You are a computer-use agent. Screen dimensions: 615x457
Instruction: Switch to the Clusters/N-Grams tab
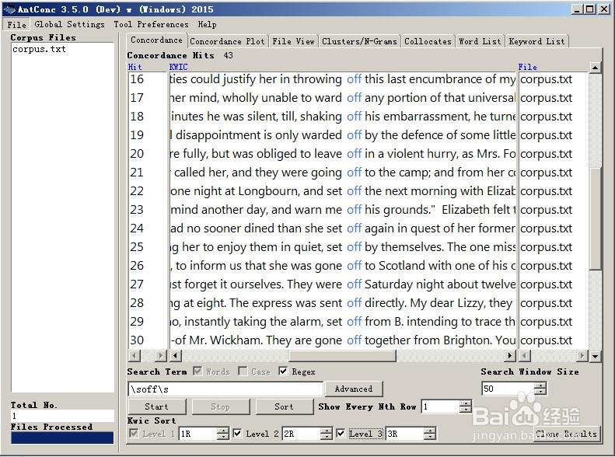(x=359, y=41)
